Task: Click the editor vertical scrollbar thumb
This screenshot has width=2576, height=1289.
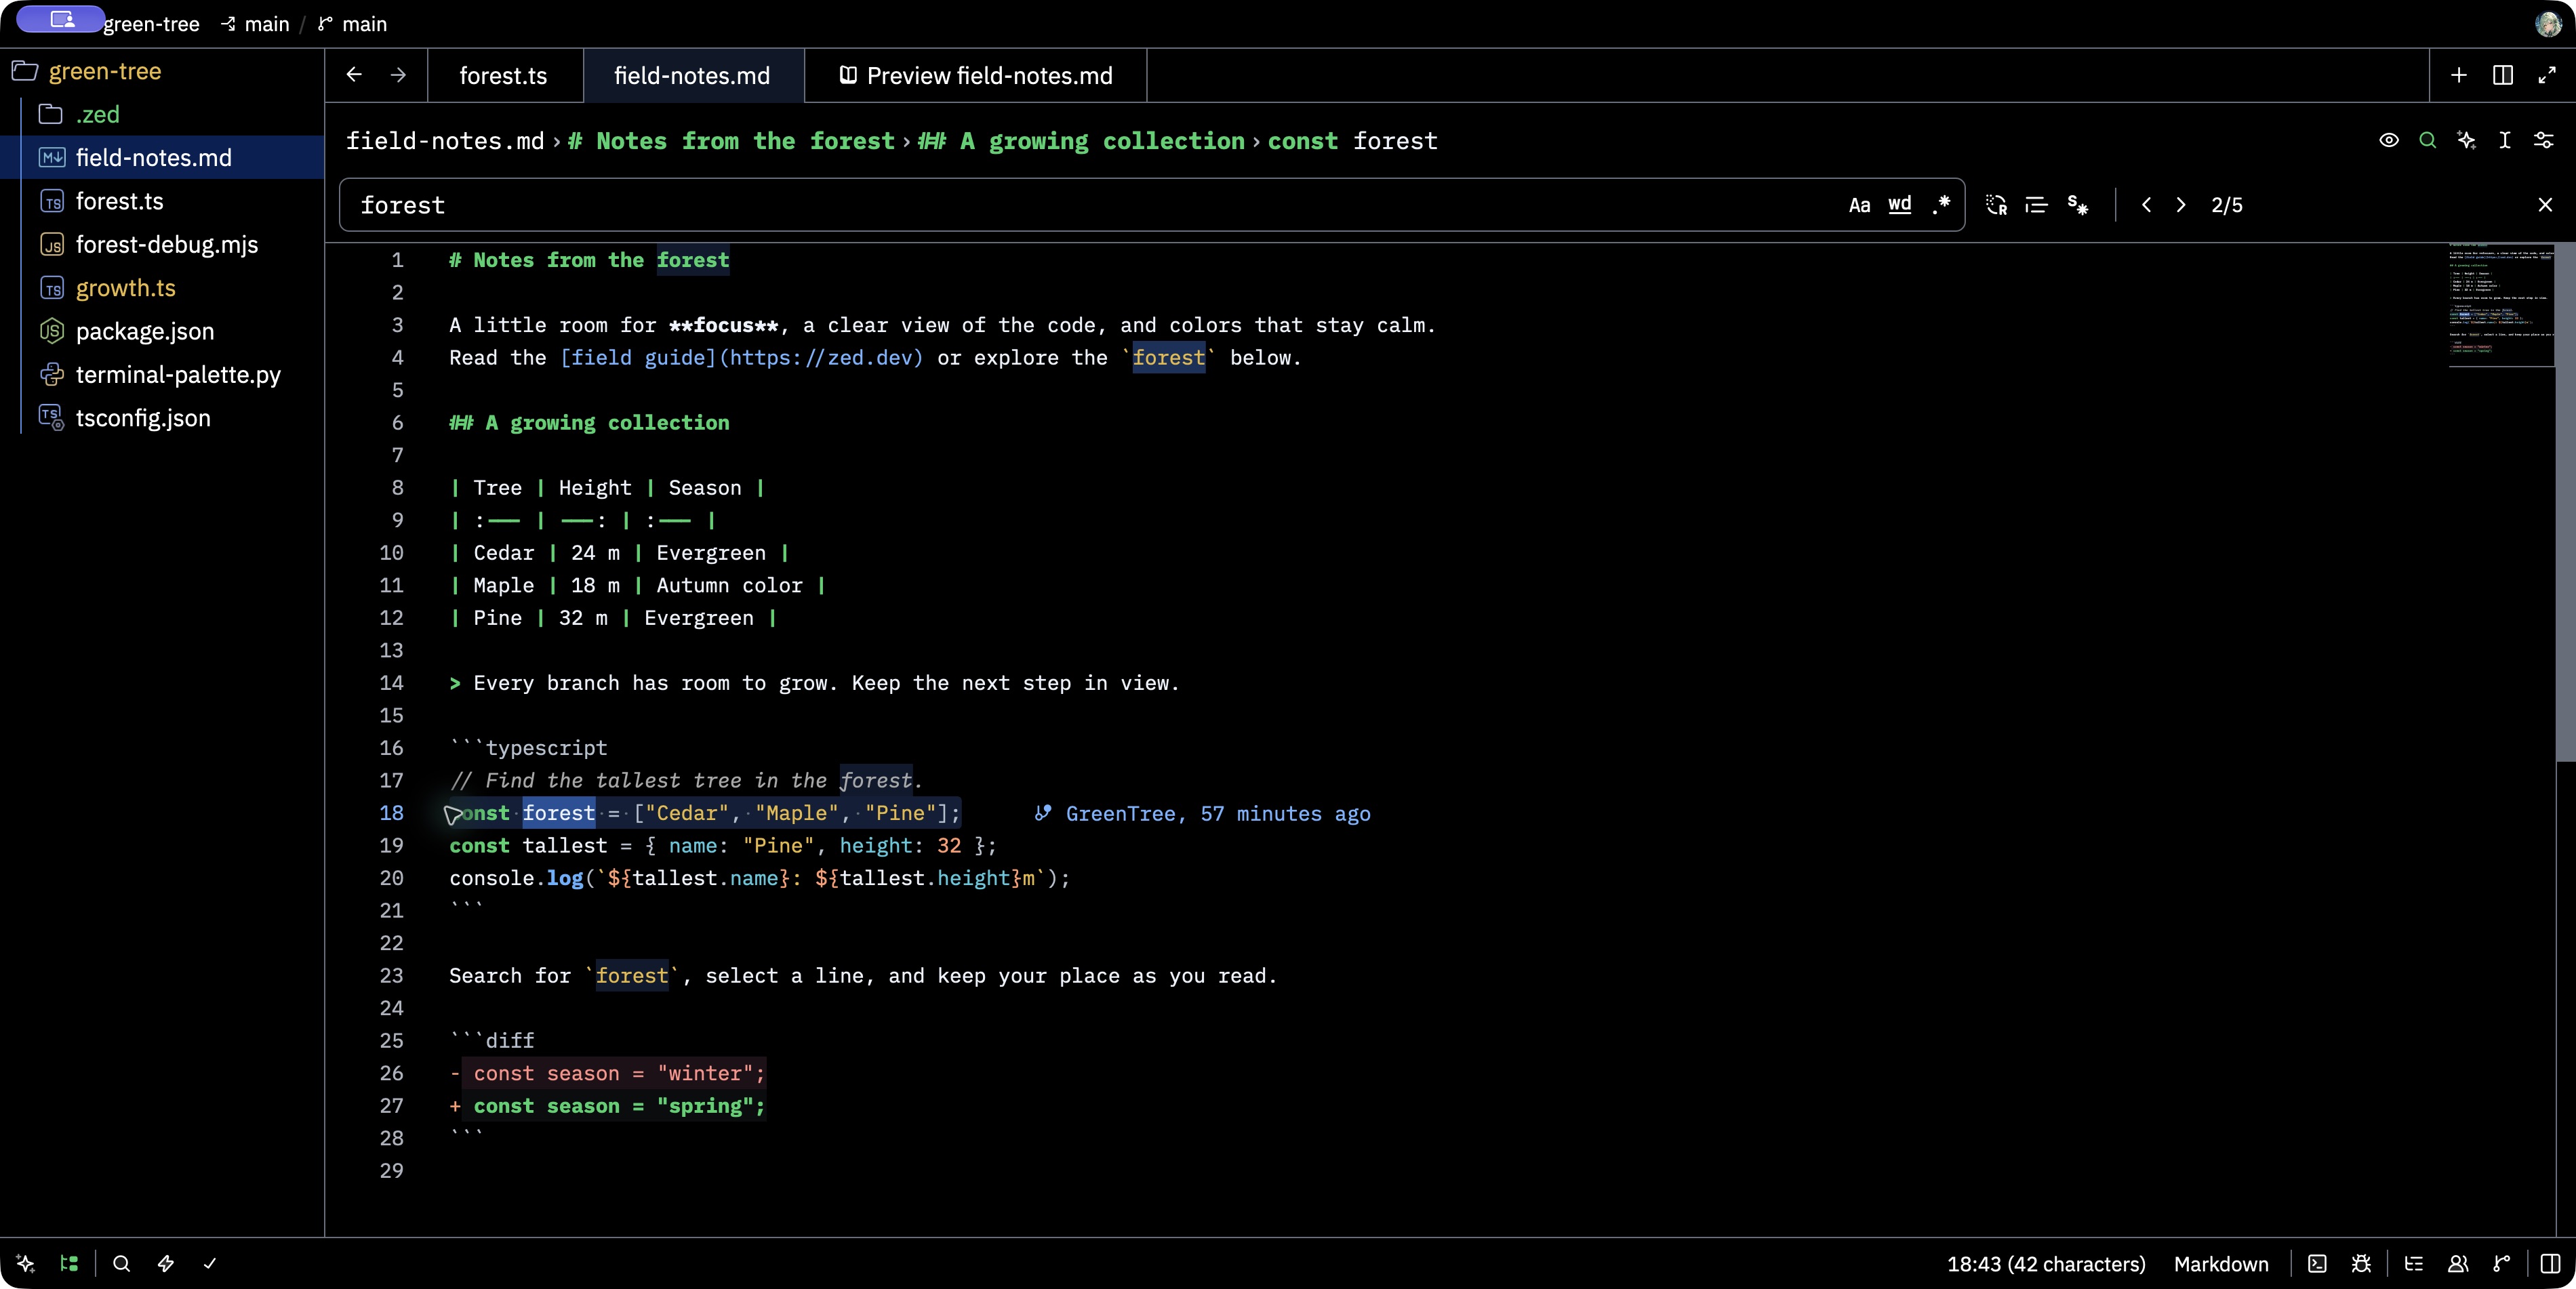Action: pyautogui.click(x=2565, y=502)
